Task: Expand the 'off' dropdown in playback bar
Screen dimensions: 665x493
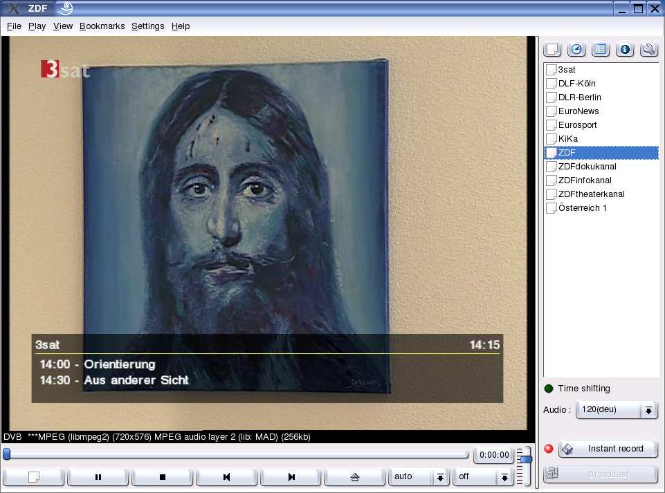Action: tap(483, 477)
